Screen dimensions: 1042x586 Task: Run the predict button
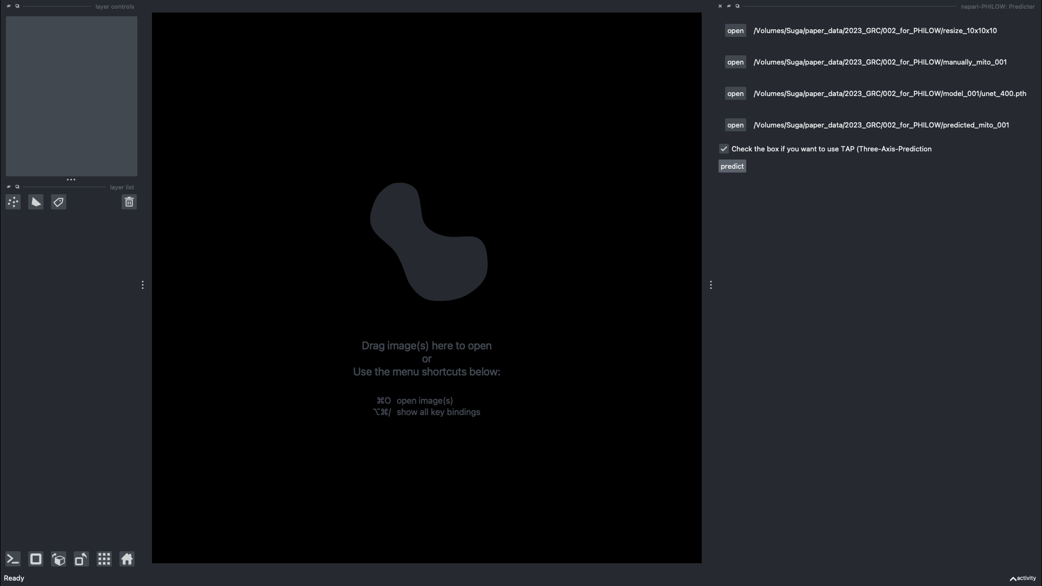[732, 167]
